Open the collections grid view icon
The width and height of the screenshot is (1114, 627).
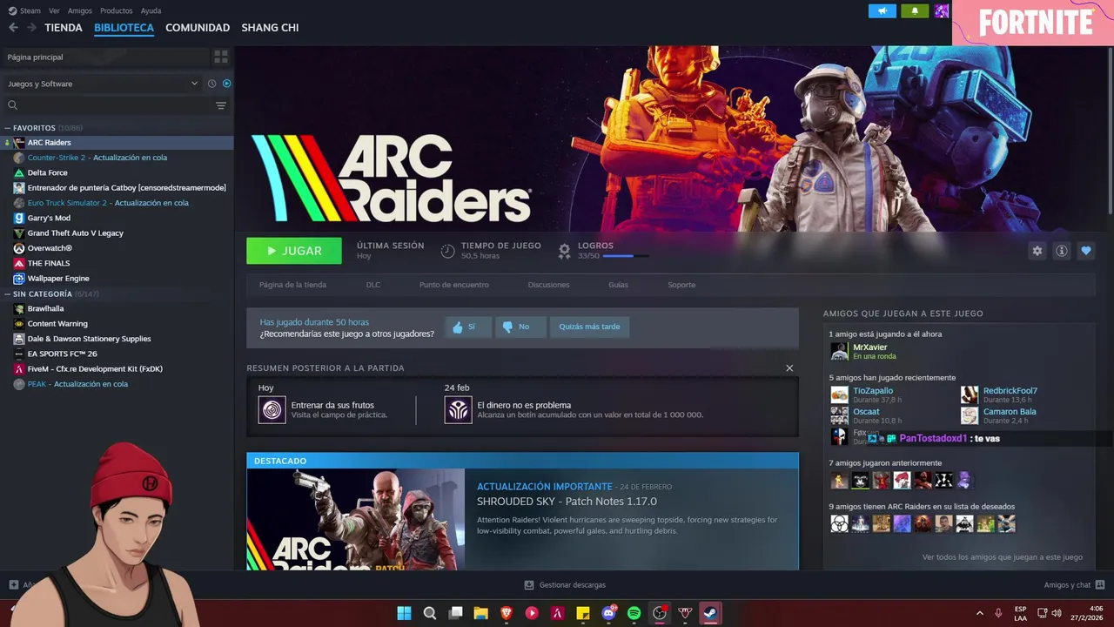click(x=221, y=57)
